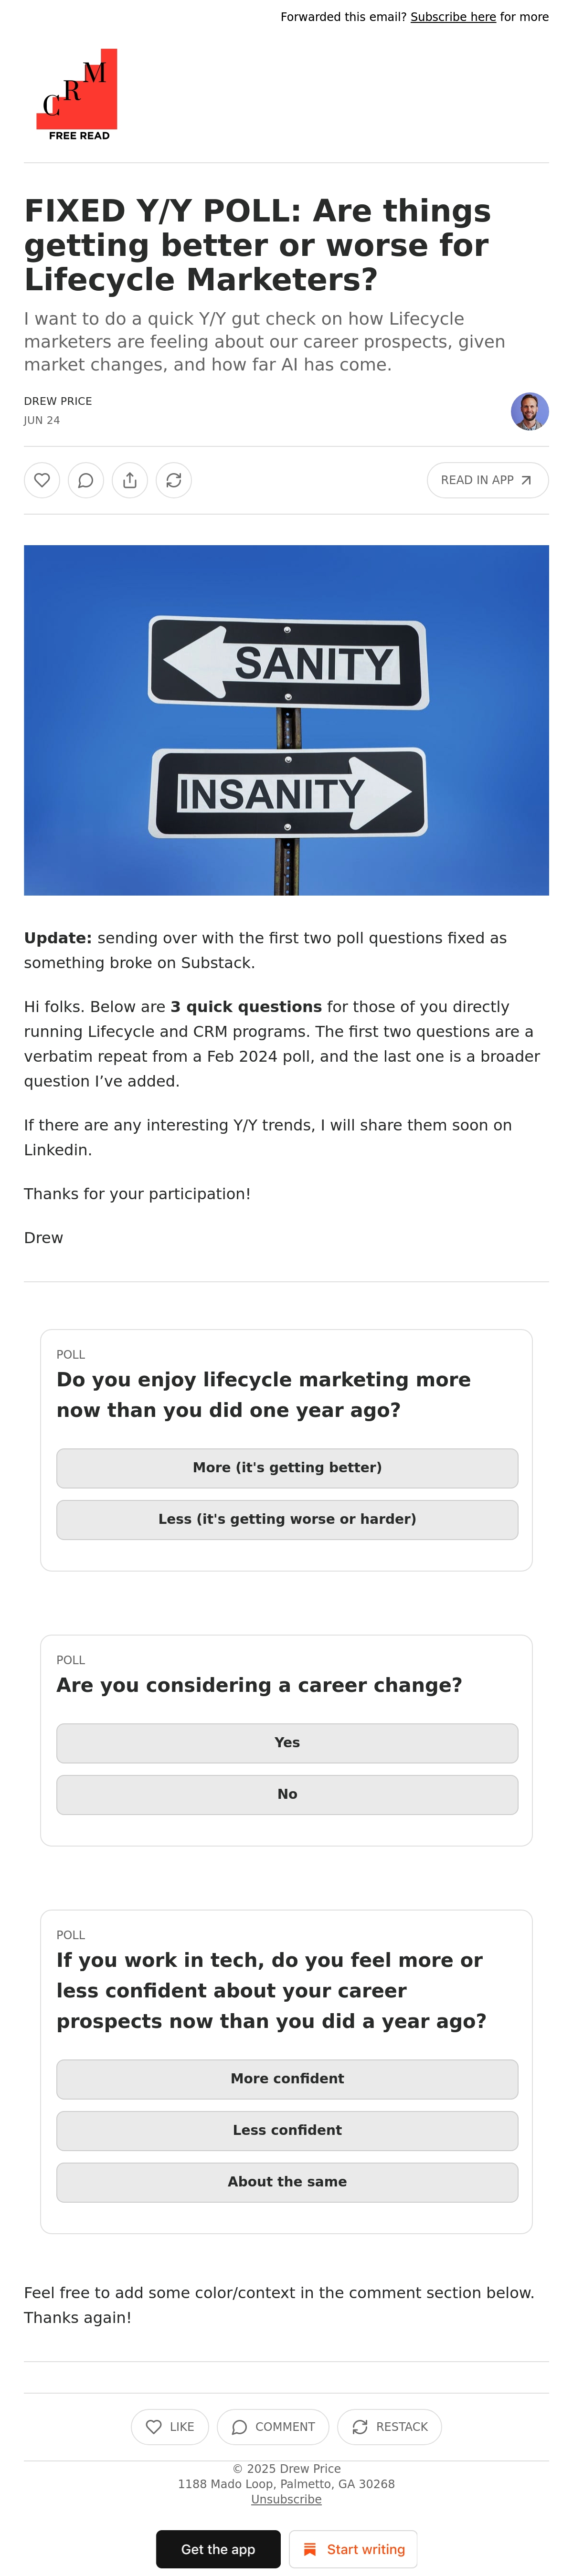
Task: Answer Yes to the career change poll
Action: pos(287,1743)
